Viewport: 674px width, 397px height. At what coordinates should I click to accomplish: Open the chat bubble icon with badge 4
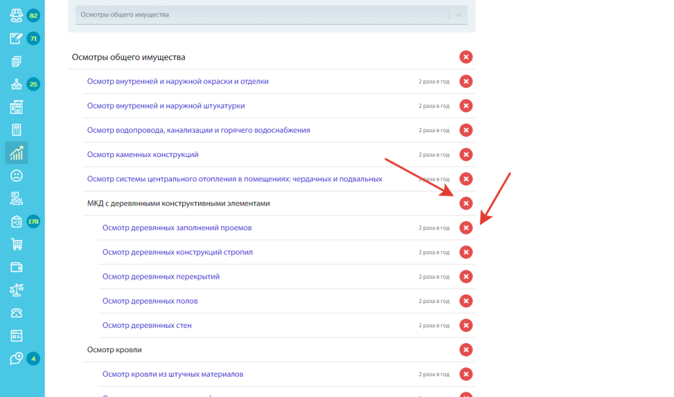(16, 358)
